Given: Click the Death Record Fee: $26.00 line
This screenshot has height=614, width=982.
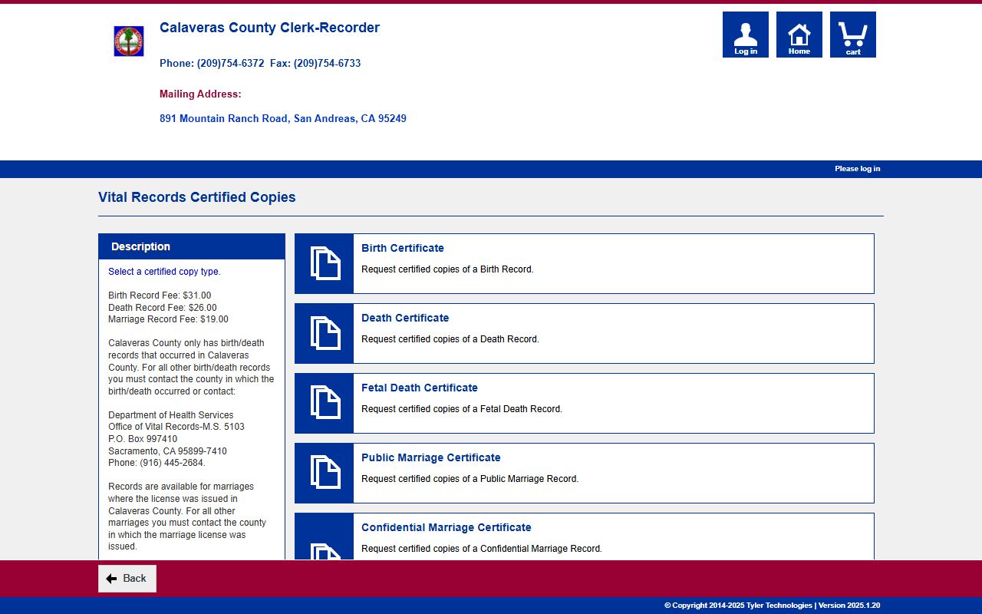Looking at the screenshot, I should click(163, 308).
